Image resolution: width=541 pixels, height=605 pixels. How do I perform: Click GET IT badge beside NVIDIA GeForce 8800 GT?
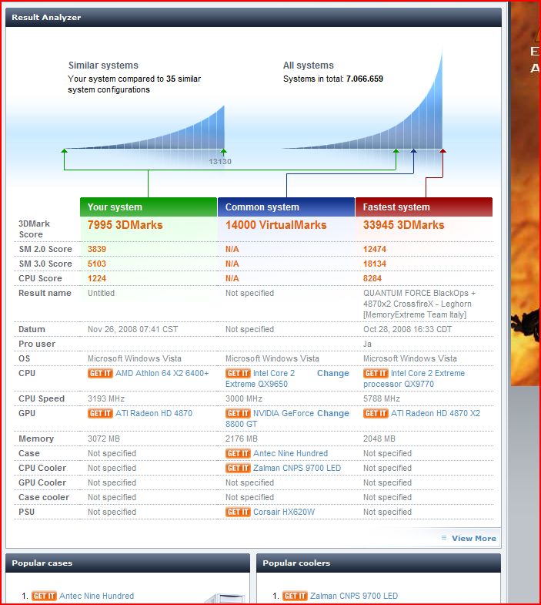pyautogui.click(x=238, y=413)
